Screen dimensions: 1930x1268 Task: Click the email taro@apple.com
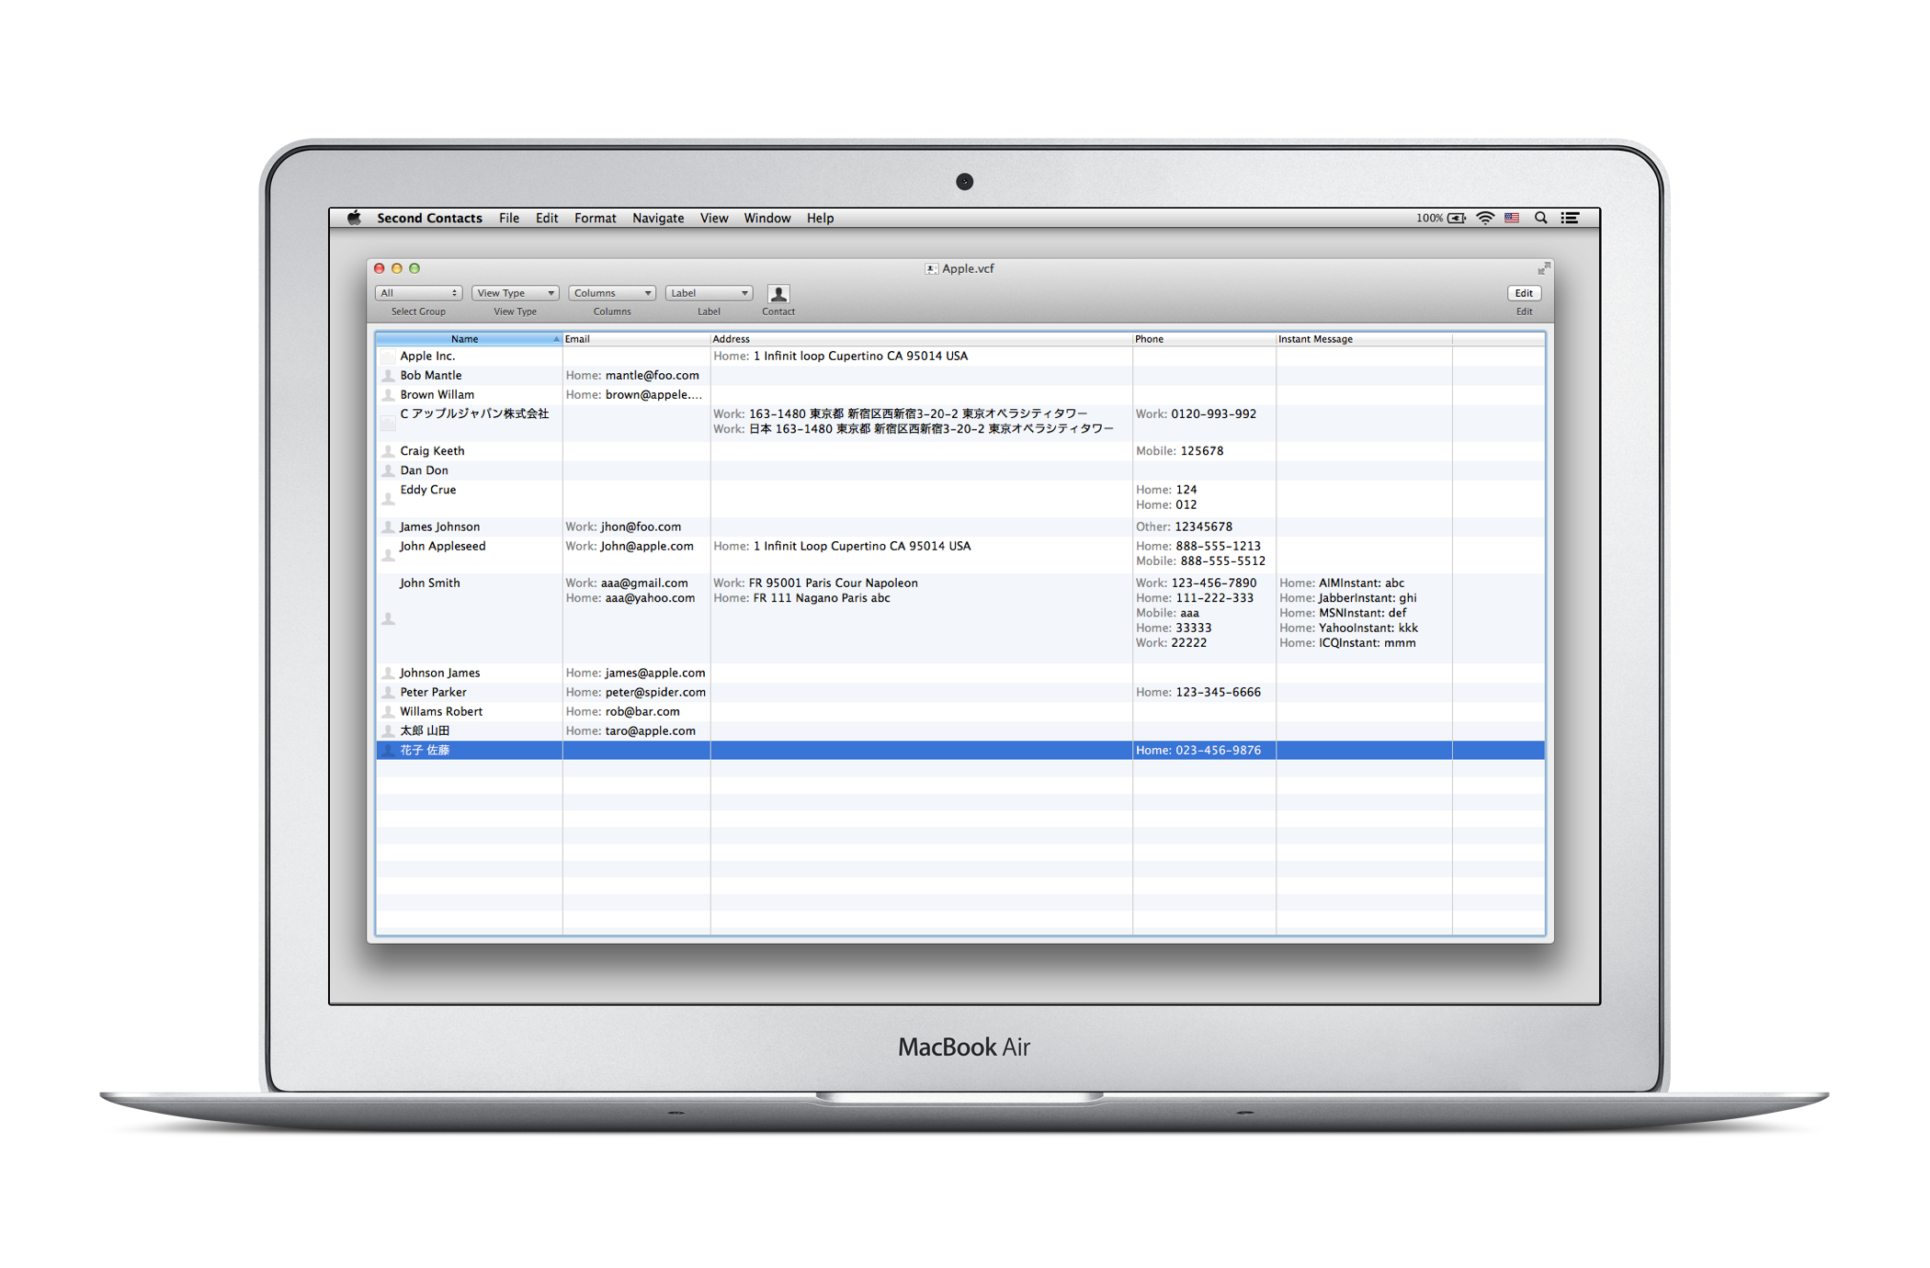pos(651,730)
